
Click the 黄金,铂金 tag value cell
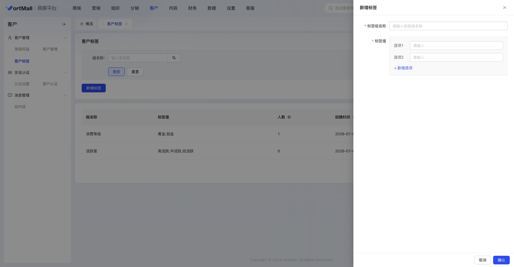(x=166, y=134)
